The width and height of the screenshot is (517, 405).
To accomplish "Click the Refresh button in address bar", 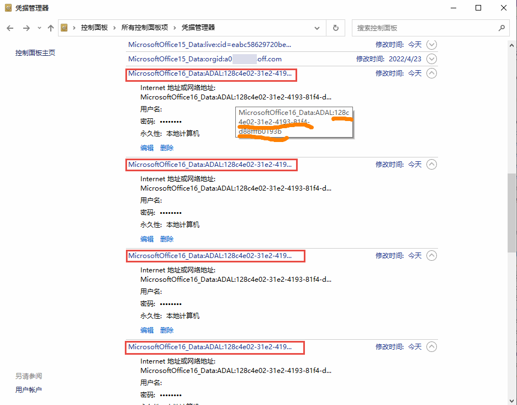I will click(335, 28).
